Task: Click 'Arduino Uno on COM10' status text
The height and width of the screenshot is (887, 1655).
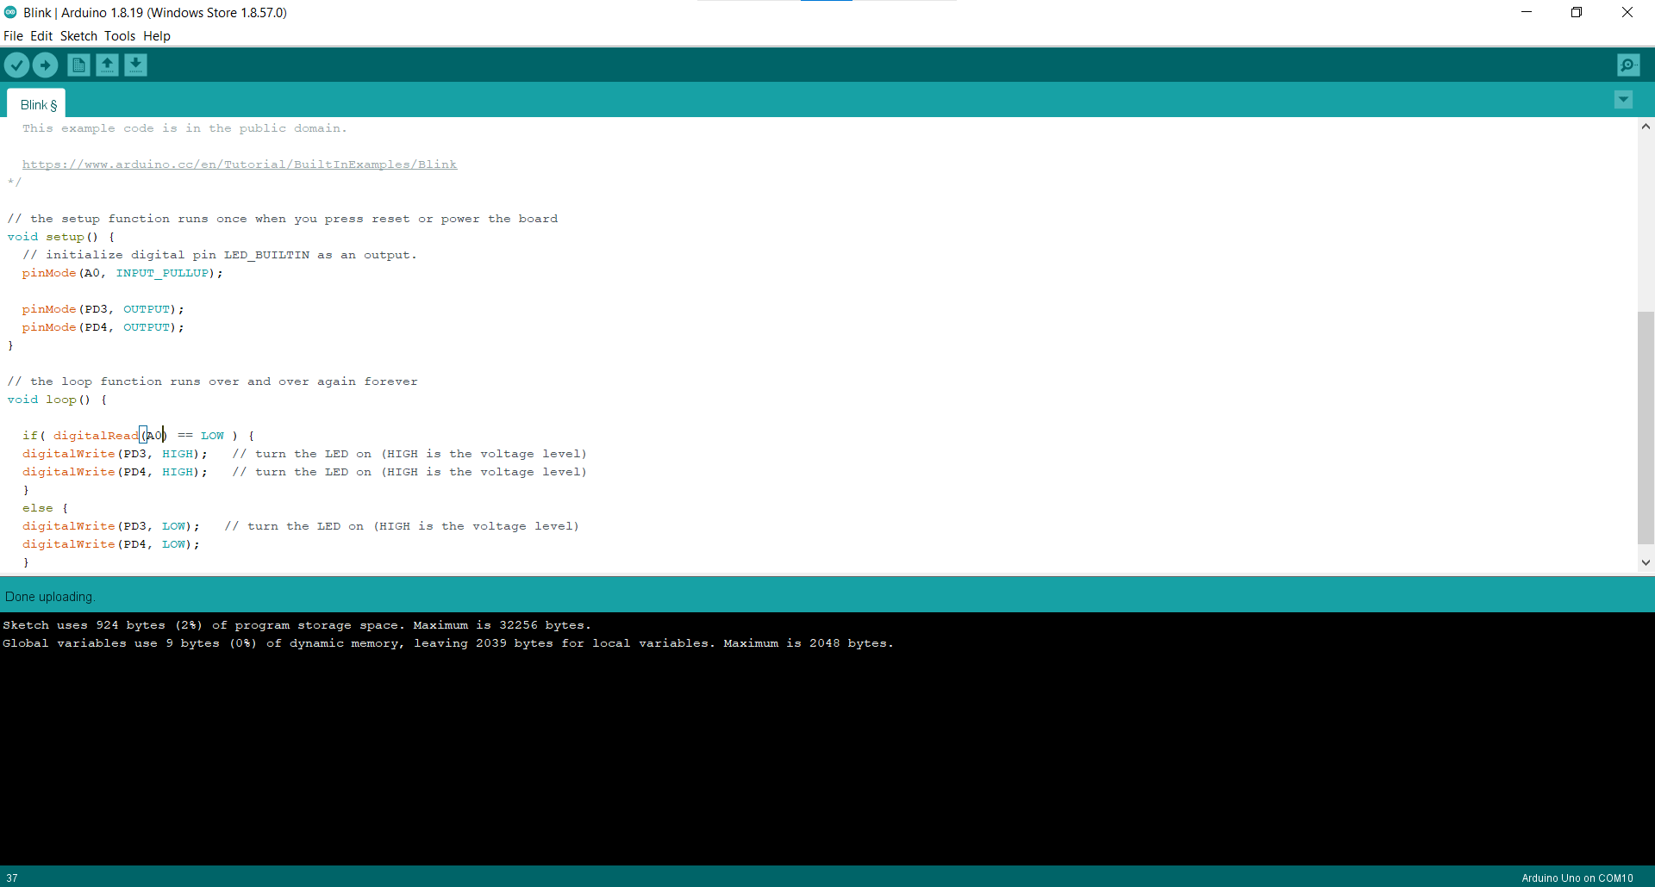Action: 1577,878
